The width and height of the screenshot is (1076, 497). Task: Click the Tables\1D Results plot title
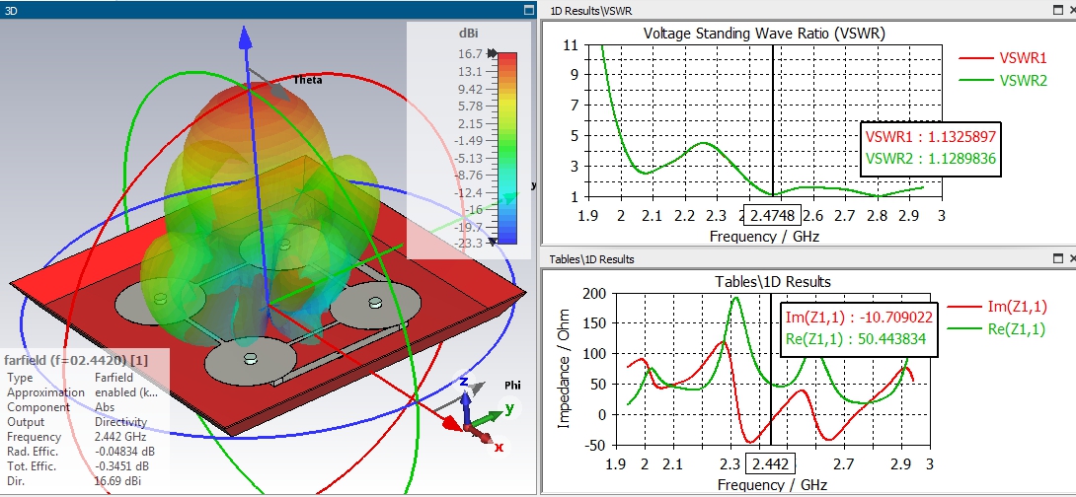click(x=773, y=282)
